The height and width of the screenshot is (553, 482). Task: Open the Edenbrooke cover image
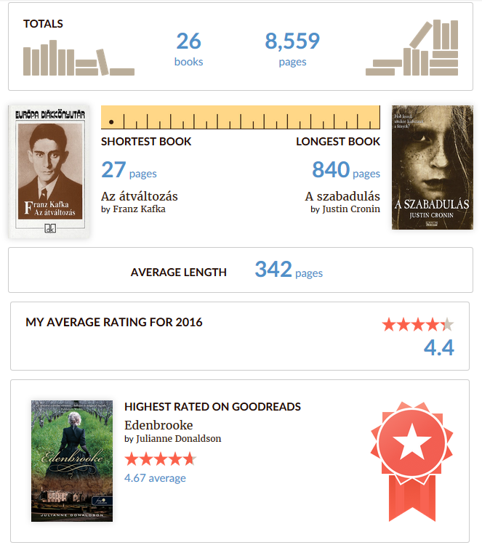72,461
